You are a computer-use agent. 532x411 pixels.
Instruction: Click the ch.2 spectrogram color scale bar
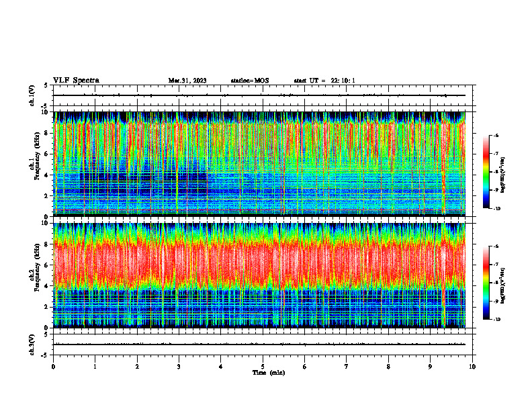click(486, 283)
